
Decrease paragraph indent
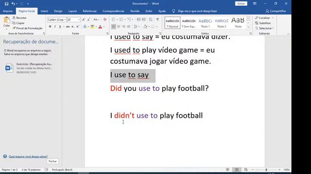(x=138, y=19)
